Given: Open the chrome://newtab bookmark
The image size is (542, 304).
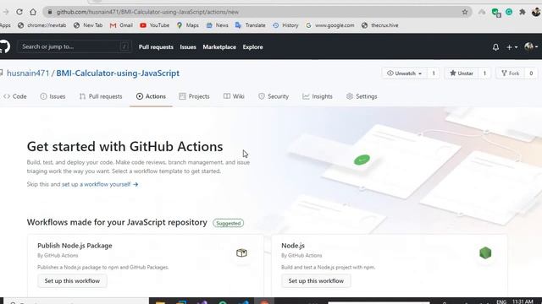Looking at the screenshot, I should click(x=41, y=25).
